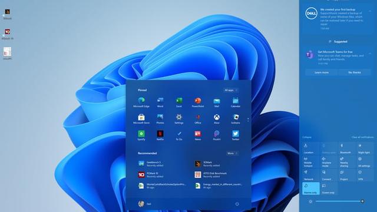Toggle the Battery saver tile
This screenshot has width=377, height=212.
[x=329, y=148]
